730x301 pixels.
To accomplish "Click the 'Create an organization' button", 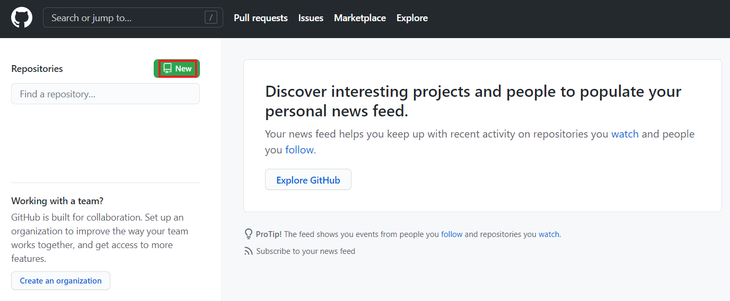I will 60,281.
